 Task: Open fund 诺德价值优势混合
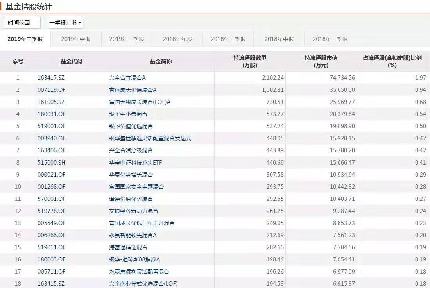coord(131,199)
